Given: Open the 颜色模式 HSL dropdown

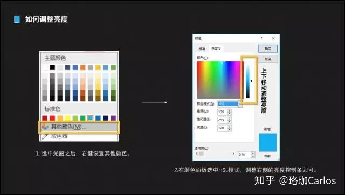Looking at the screenshot, I should click(x=230, y=104).
